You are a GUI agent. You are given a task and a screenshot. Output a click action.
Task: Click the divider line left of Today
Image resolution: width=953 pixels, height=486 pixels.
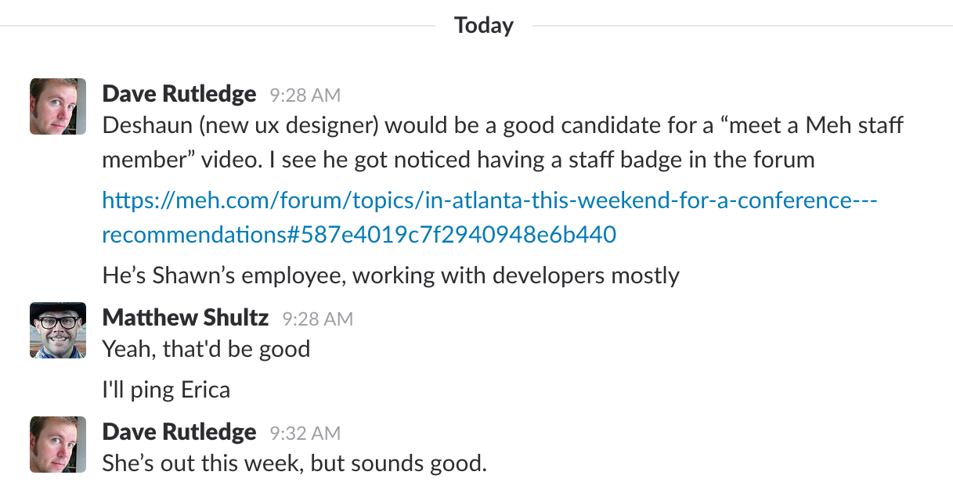(x=219, y=26)
